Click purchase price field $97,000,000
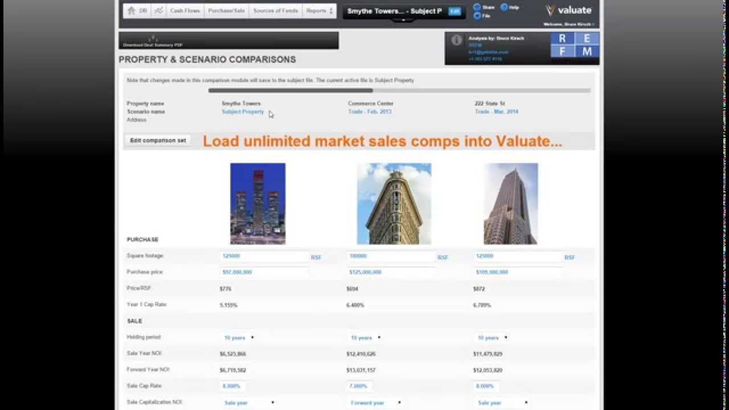This screenshot has width=729, height=410. 264,272
